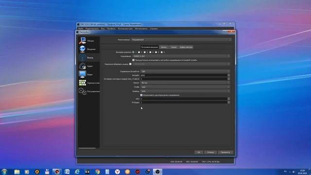Click the volume icon in system tray
The height and width of the screenshot is (175, 311).
click(294, 172)
